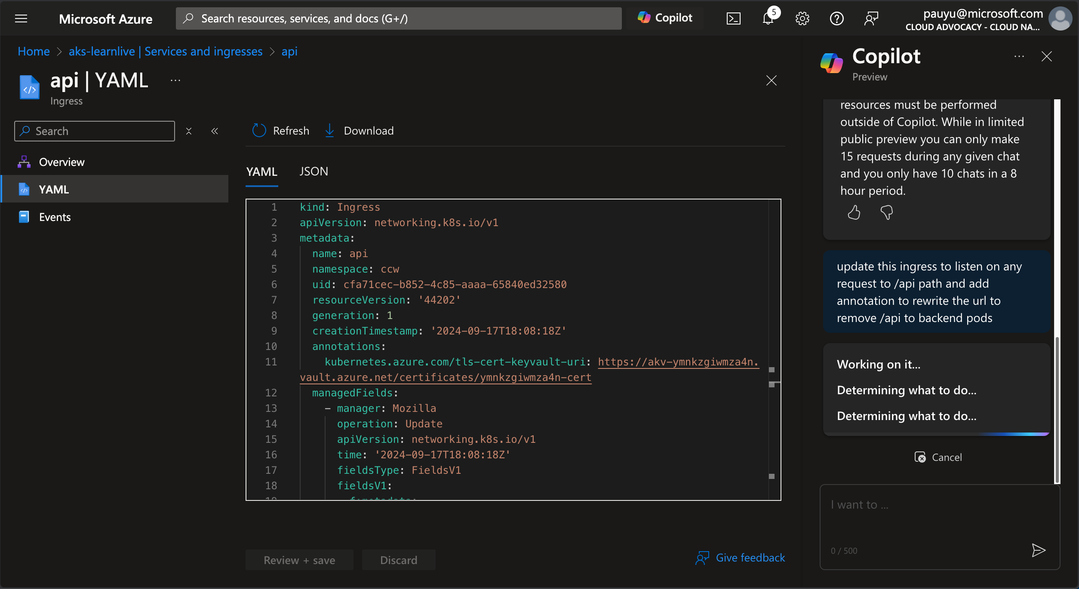Click the Copilot chat scrollbar
Screen dimensions: 1079x589
pyautogui.click(x=1057, y=409)
